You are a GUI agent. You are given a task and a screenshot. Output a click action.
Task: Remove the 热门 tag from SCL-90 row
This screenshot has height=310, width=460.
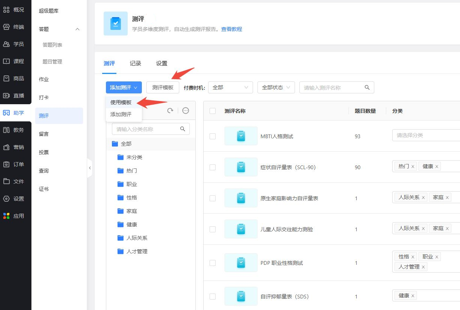point(413,167)
